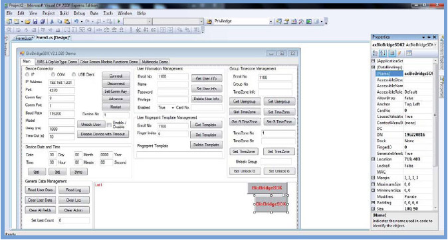Viewport: 448px width, 240px height.
Task: Click the Disconnect button
Action: [116, 84]
